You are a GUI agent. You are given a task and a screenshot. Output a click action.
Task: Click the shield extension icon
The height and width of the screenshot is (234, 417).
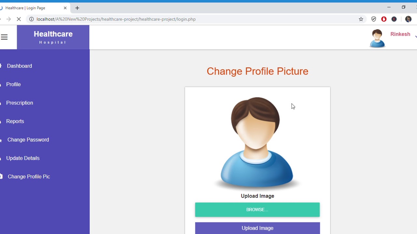374,19
